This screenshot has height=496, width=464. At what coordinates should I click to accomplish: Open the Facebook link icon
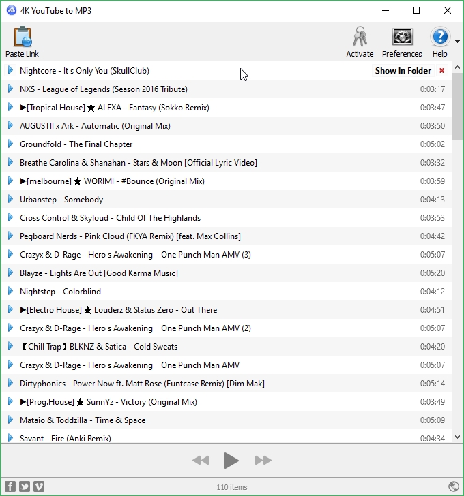coord(10,486)
